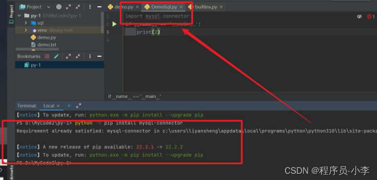This screenshot has height=180, width=377.
Task: Select the sql folder row
Action: point(60,23)
